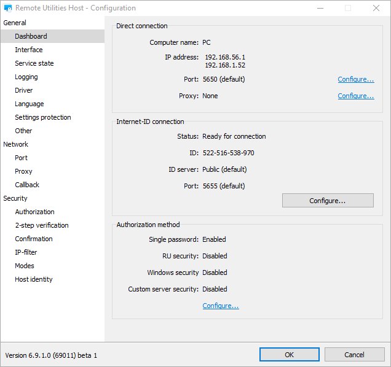Click Configure link under Authorization method
The height and width of the screenshot is (367, 391).
221,306
